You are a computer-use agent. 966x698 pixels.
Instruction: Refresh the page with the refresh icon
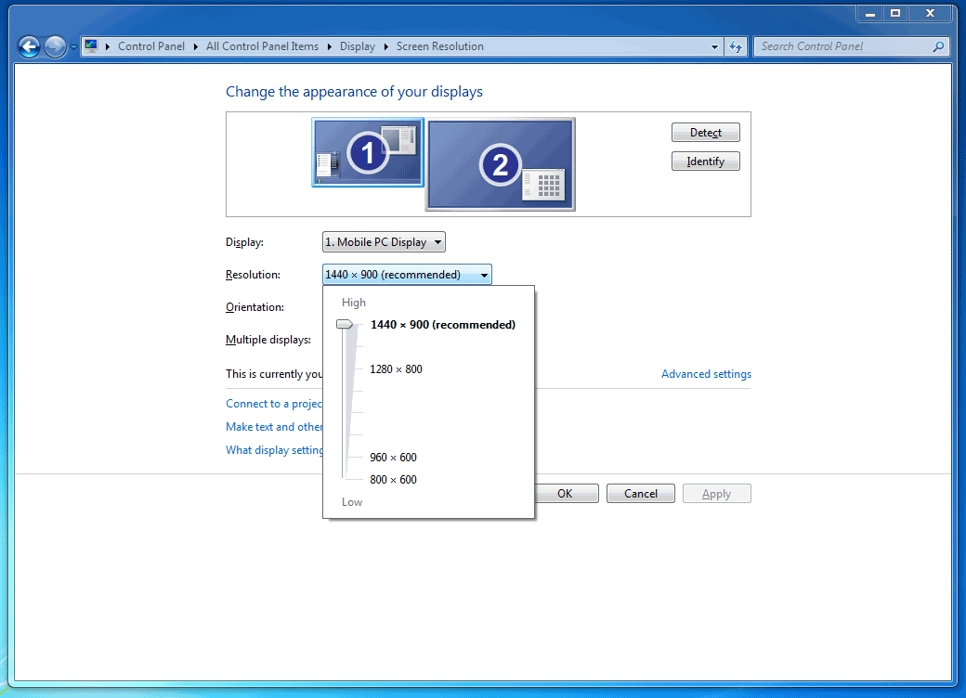[x=736, y=46]
